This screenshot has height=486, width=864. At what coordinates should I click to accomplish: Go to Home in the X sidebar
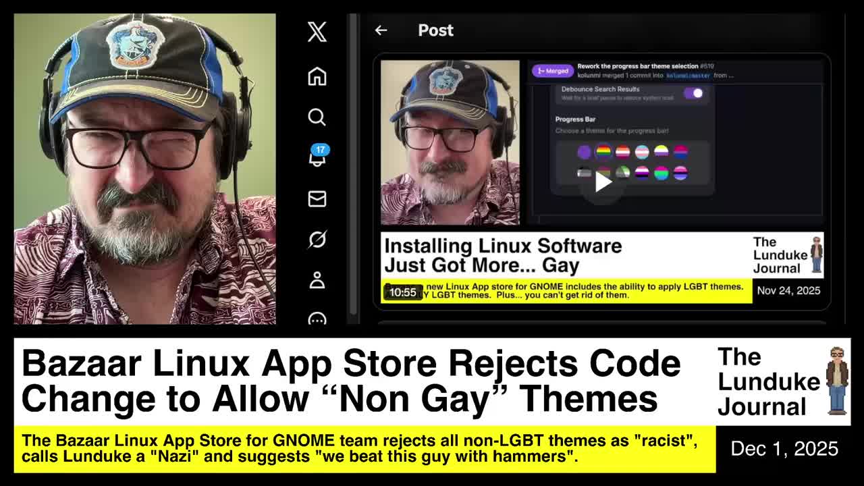click(317, 76)
